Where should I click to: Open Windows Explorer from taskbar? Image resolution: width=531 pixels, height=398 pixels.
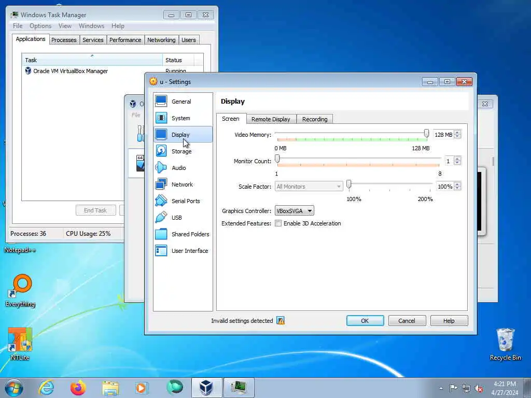click(110, 388)
